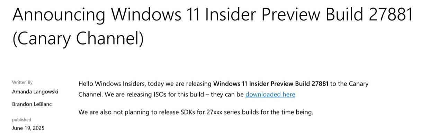Click the "published" label above the date
430x135 pixels.
(21, 120)
